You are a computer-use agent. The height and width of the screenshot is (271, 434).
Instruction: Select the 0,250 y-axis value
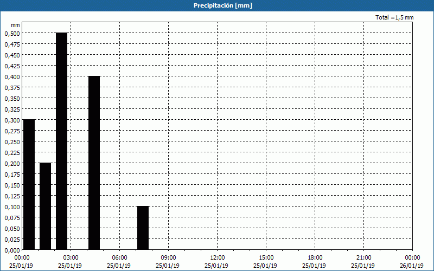[12, 142]
